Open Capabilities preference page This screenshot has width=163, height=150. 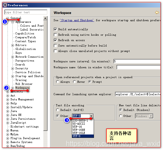25,33
